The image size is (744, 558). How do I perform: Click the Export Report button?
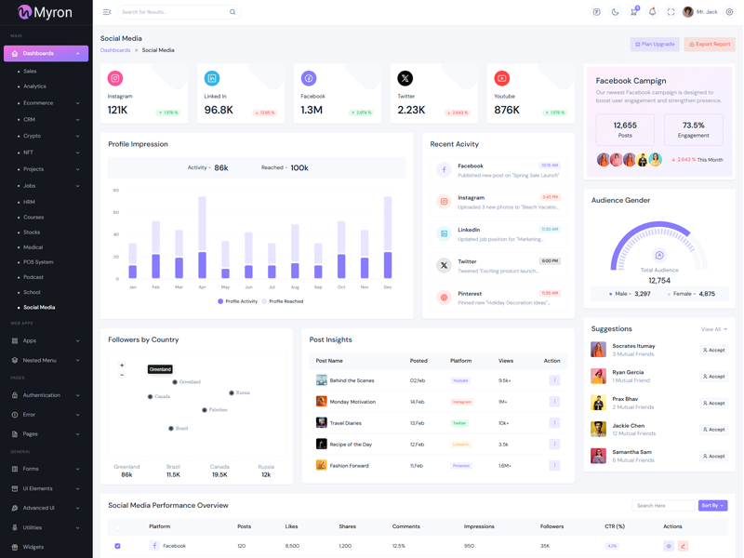(x=710, y=44)
